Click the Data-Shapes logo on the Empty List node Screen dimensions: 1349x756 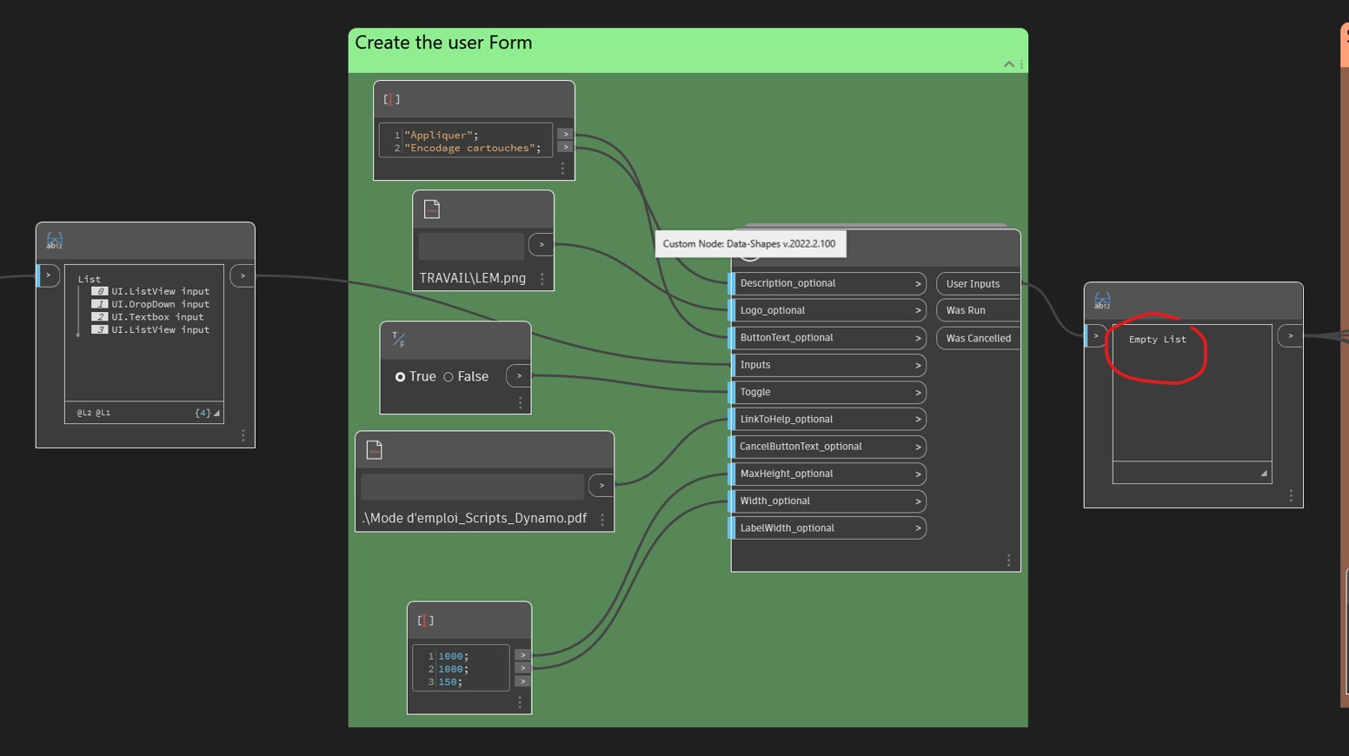click(x=1102, y=301)
